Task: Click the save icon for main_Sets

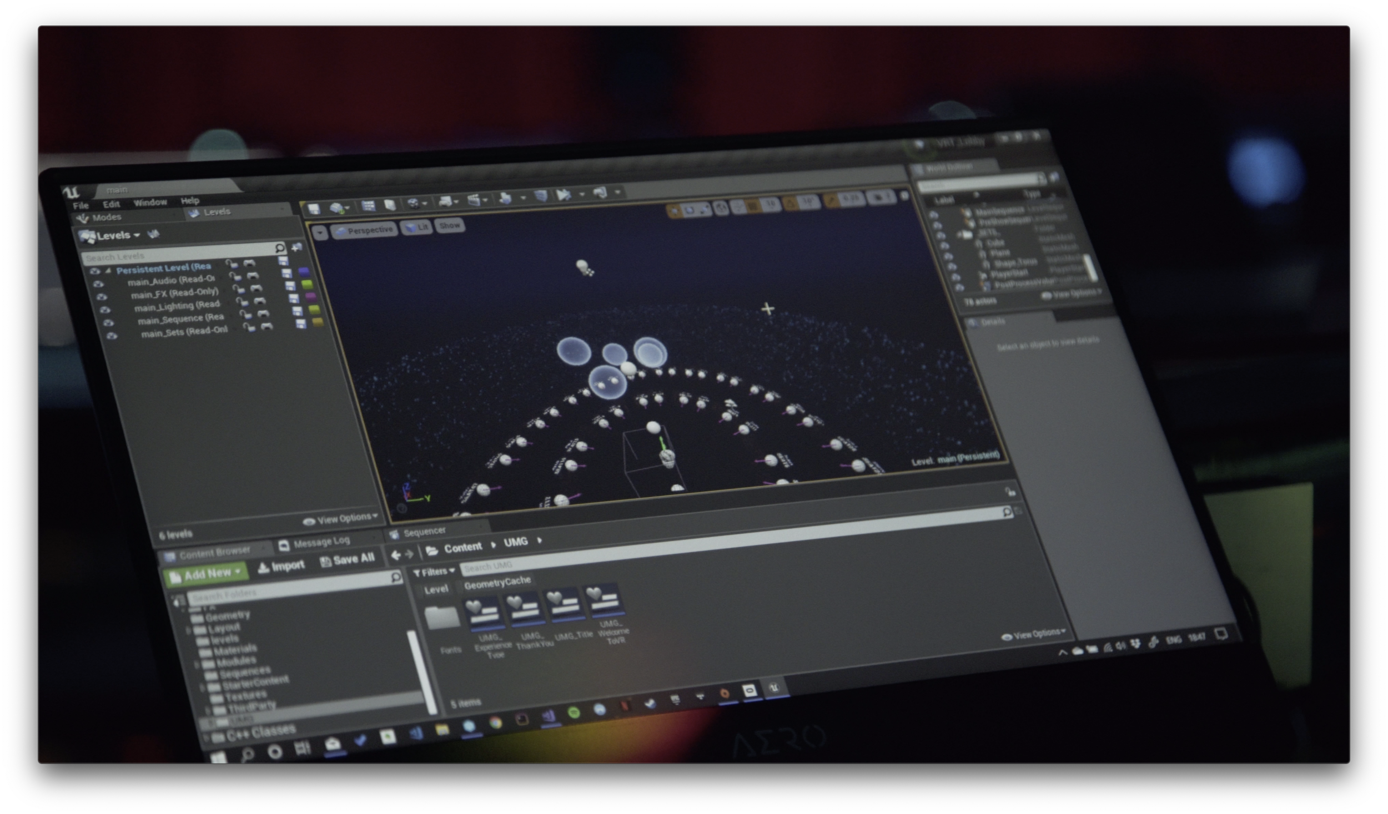Action: pyautogui.click(x=300, y=324)
